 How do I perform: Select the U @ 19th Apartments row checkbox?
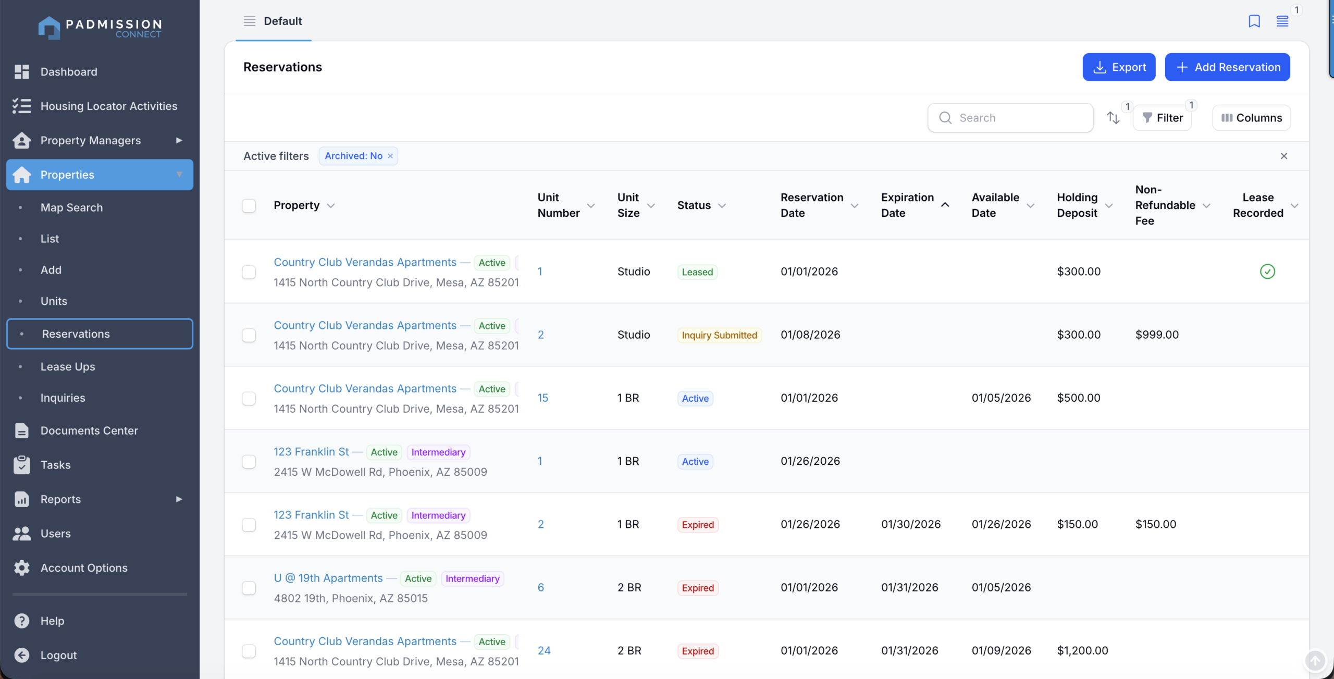(249, 588)
